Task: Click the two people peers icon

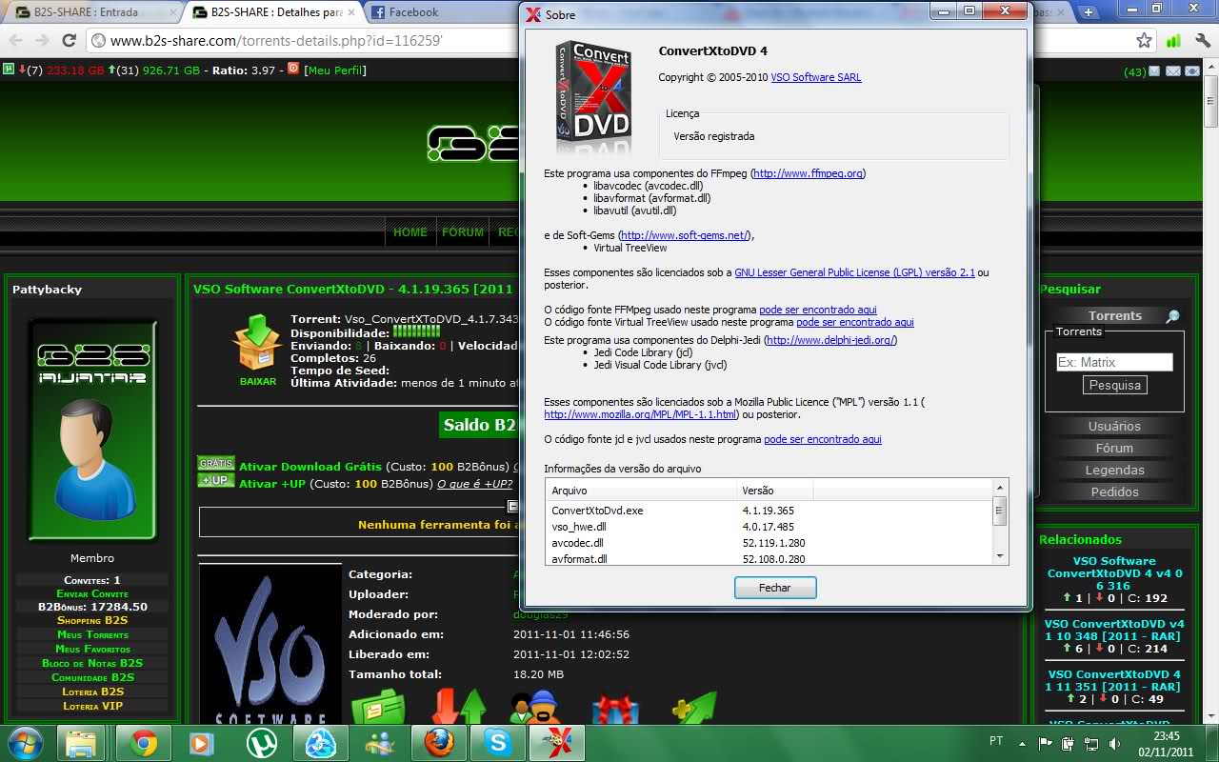Action: click(x=534, y=709)
